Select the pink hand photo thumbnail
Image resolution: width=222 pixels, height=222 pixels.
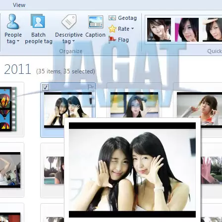click(x=212, y=170)
